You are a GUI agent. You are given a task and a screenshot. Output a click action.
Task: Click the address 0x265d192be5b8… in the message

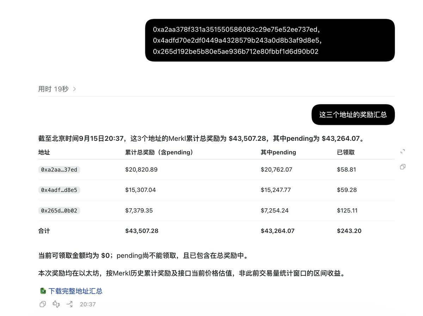tap(235, 51)
